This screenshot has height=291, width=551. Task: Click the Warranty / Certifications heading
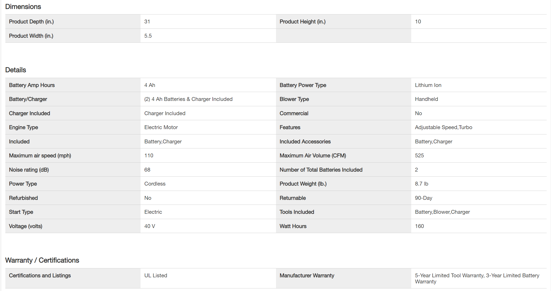pyautogui.click(x=42, y=260)
